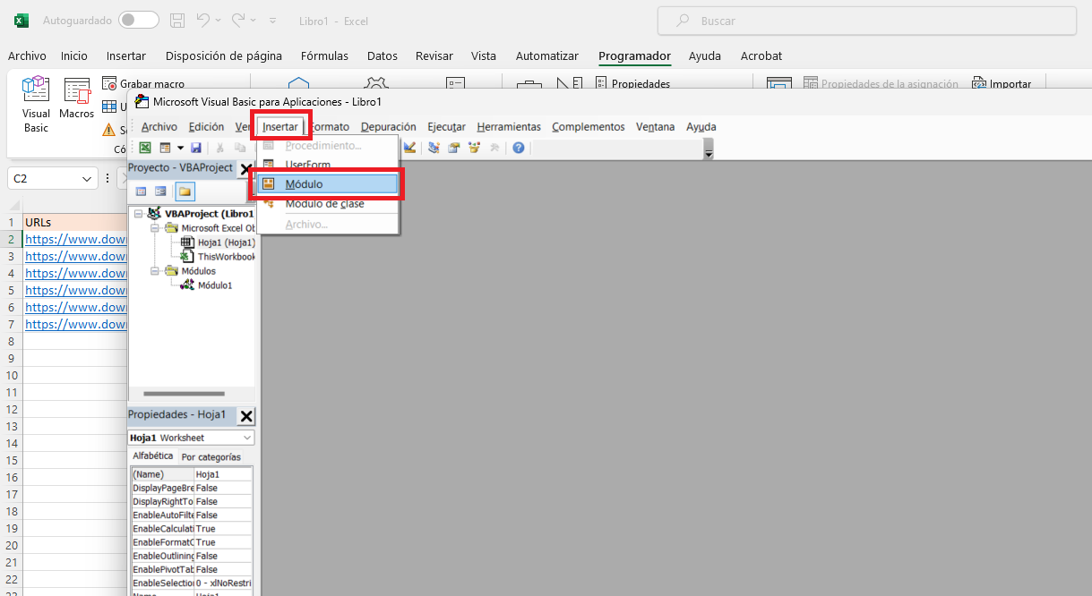Switch to the Acrobat ribbon tab
The width and height of the screenshot is (1092, 596).
761,55
